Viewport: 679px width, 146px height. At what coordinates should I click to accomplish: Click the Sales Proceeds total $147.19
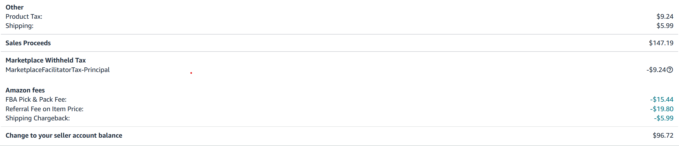coord(661,43)
